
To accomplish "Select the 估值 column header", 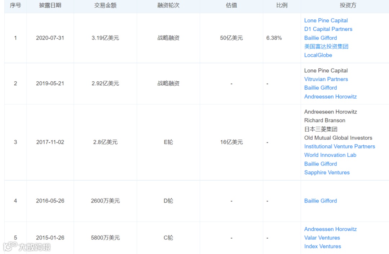I will click(232, 5).
